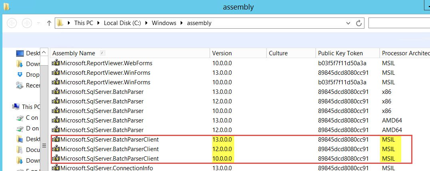Click version 10.0.0.0 of BatchParserClient
The width and height of the screenshot is (430, 171).
(222, 159)
